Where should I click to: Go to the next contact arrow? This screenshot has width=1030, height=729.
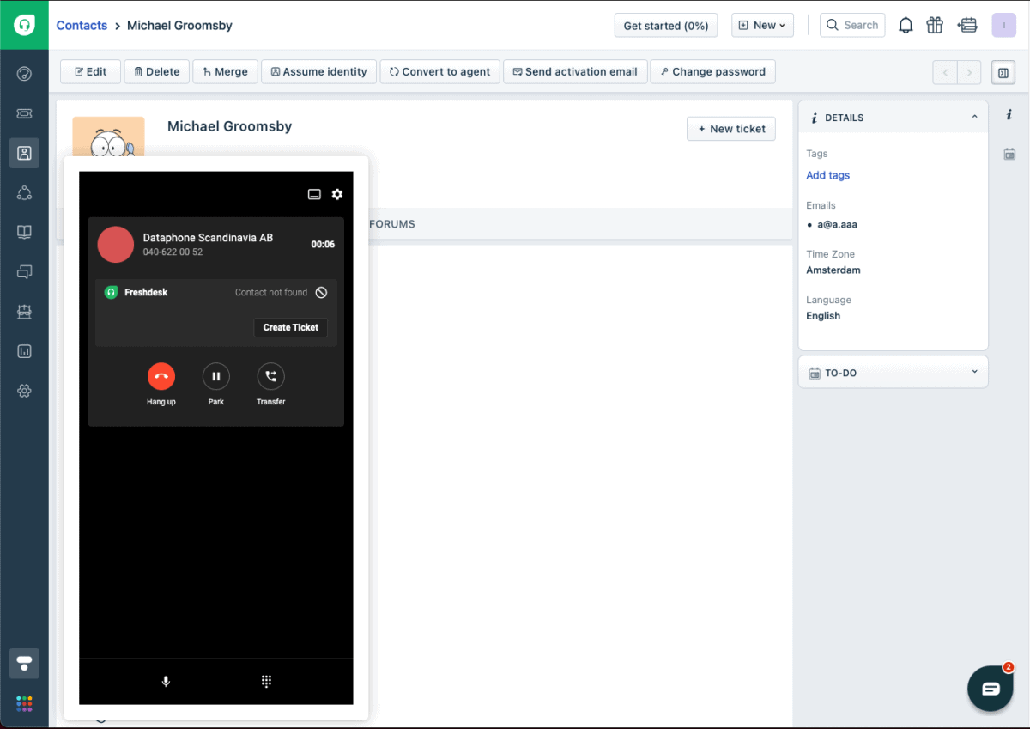[x=969, y=73]
